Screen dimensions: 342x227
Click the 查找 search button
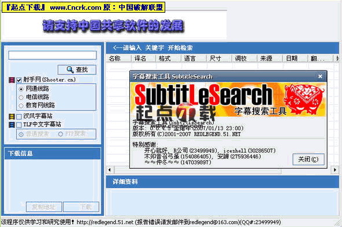click(x=77, y=70)
